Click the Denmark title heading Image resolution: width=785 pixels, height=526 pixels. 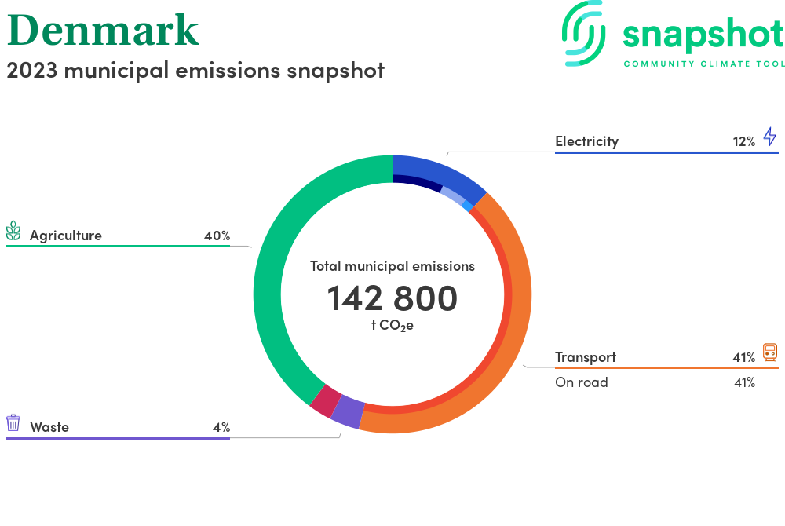click(103, 30)
